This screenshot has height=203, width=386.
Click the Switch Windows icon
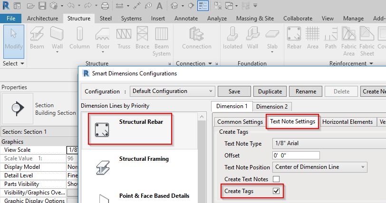click(229, 6)
